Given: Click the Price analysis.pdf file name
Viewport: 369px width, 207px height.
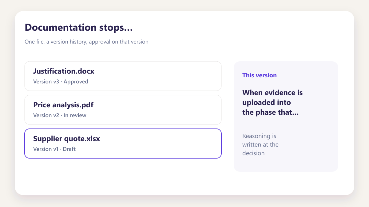Looking at the screenshot, I should tap(63, 105).
